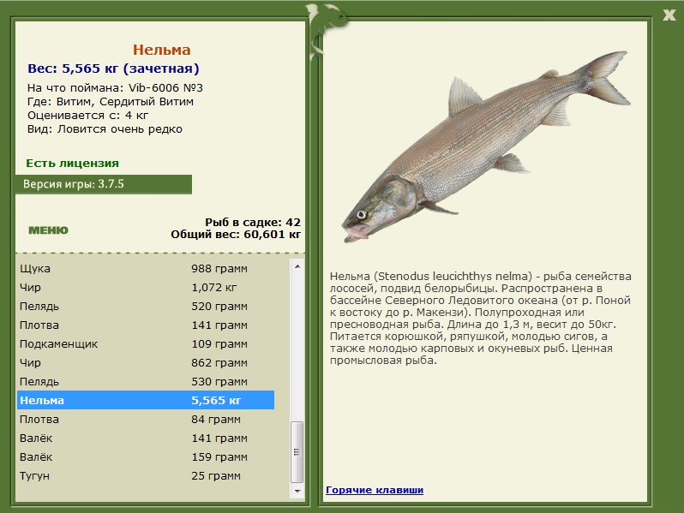Screen dimensions: 684x513
Task: Click the Версия игры: 3.7.5 bar
Action: point(104,184)
